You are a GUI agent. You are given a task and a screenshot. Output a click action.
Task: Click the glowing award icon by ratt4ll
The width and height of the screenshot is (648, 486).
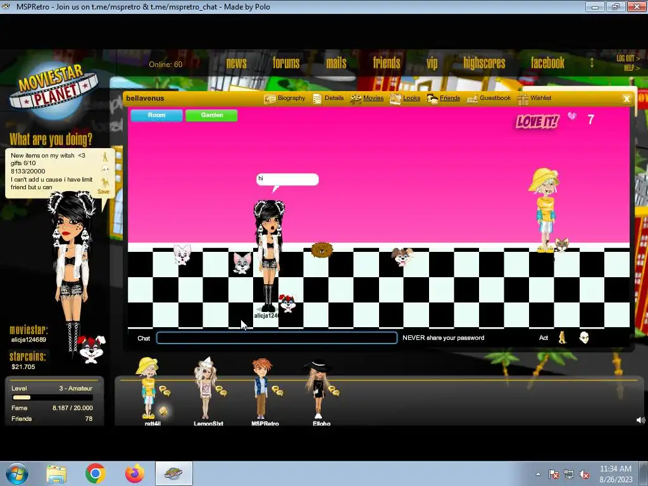pyautogui.click(x=163, y=410)
